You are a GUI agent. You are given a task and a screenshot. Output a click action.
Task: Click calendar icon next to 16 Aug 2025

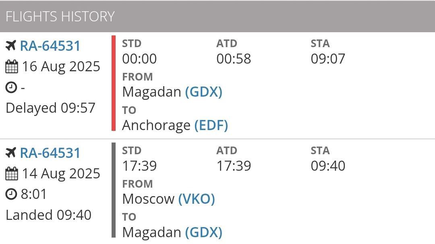[11, 66]
